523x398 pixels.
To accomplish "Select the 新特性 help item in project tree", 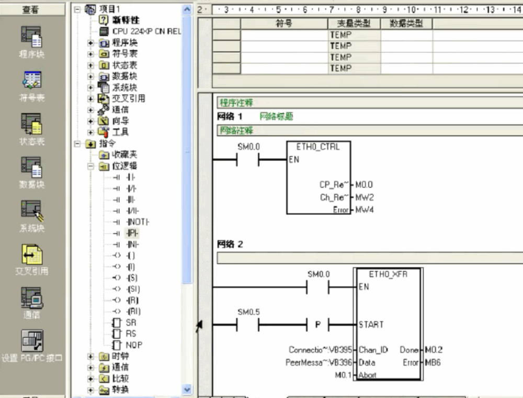I will click(x=126, y=20).
